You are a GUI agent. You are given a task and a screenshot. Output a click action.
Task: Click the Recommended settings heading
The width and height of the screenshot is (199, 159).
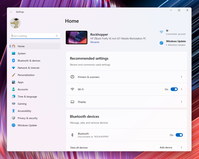pos(89,58)
